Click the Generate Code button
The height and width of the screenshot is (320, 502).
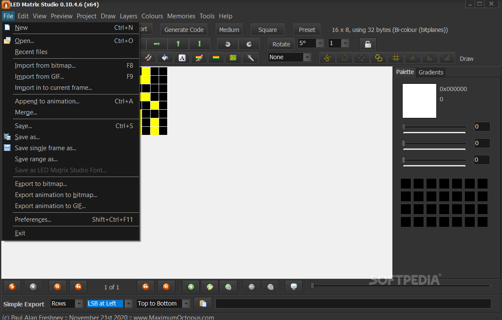tap(184, 30)
